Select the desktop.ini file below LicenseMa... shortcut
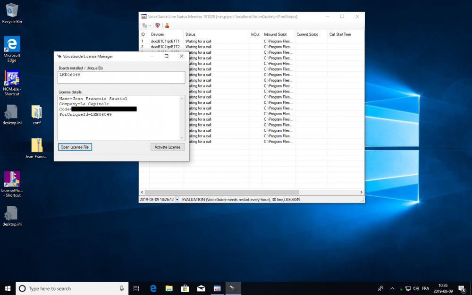Screen dimensions: 472x295 [x=12, y=216]
